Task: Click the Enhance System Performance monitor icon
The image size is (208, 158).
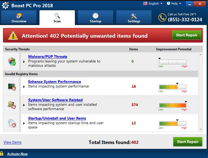Action: point(12,86)
